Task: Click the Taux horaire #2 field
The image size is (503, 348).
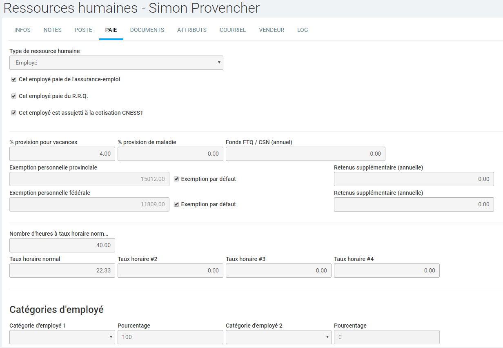Action: (170, 270)
